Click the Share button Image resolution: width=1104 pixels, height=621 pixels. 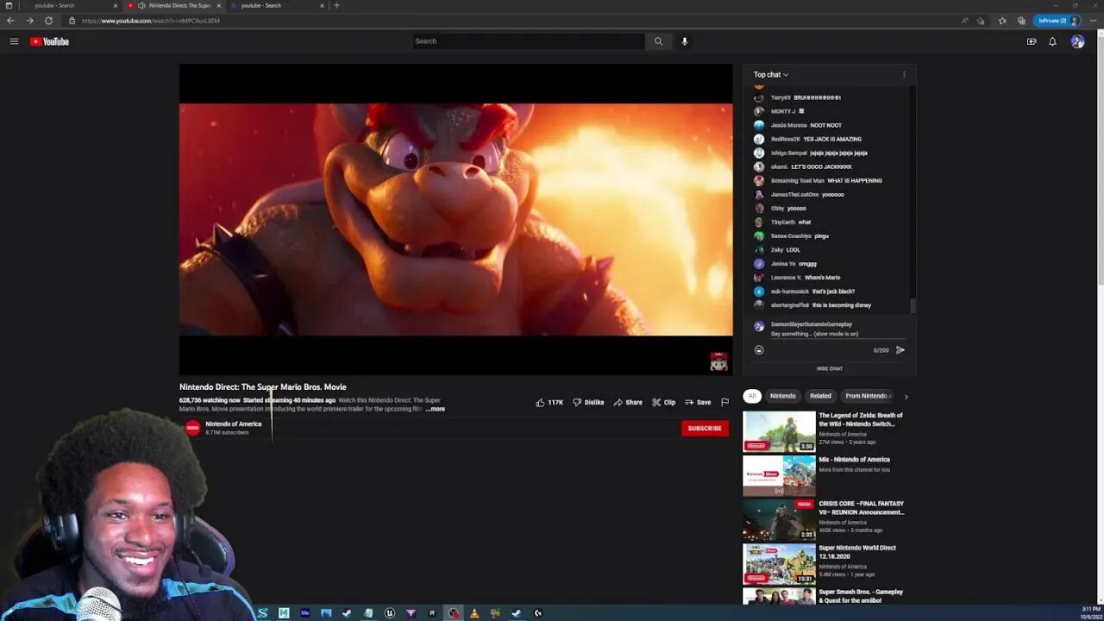628,403
